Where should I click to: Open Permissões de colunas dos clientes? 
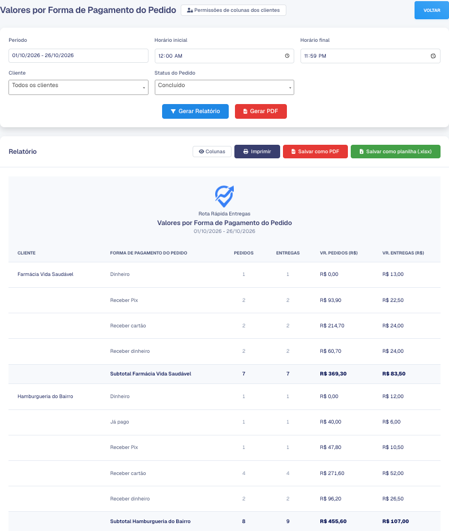[234, 10]
